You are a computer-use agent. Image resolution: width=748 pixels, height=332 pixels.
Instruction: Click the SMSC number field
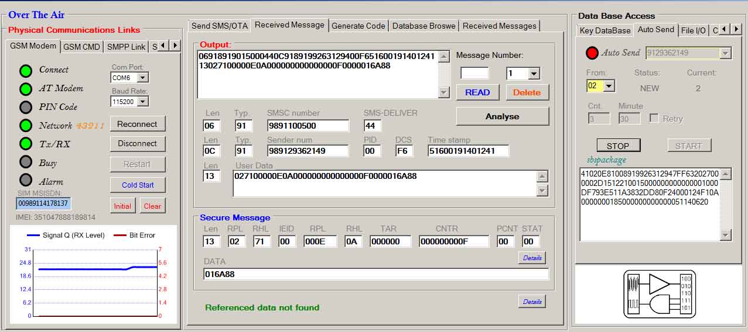click(308, 126)
